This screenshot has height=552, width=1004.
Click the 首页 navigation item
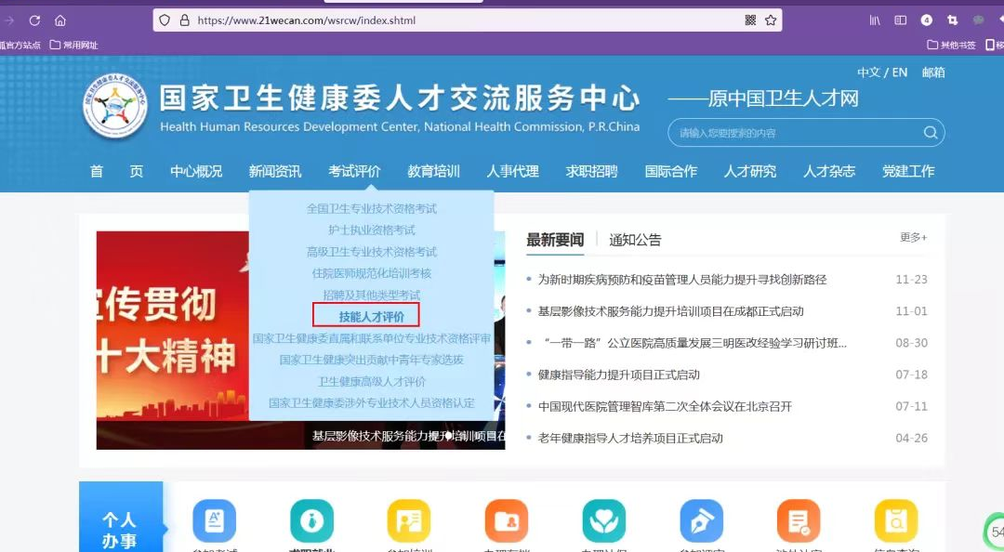(x=116, y=171)
